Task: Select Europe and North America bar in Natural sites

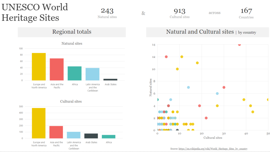Action: 39,67
